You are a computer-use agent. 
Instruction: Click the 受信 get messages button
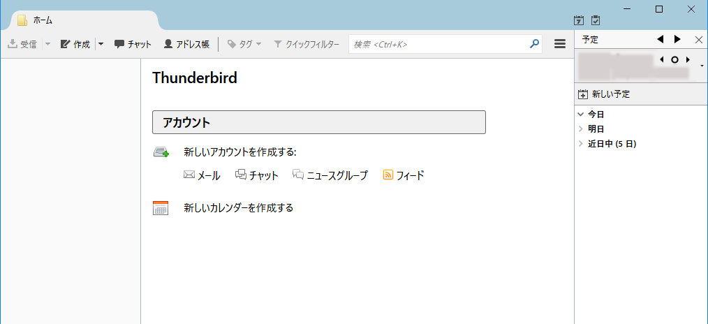[x=22, y=44]
